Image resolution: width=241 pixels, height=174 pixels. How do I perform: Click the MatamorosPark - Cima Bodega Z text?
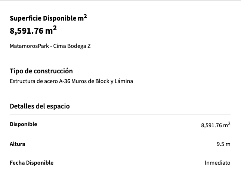point(50,46)
